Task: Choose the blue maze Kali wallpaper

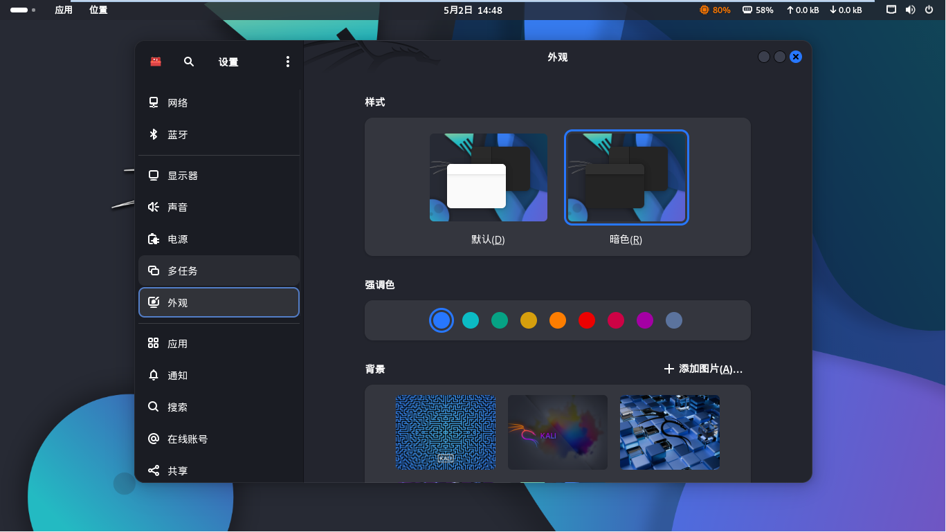Action: tap(446, 432)
